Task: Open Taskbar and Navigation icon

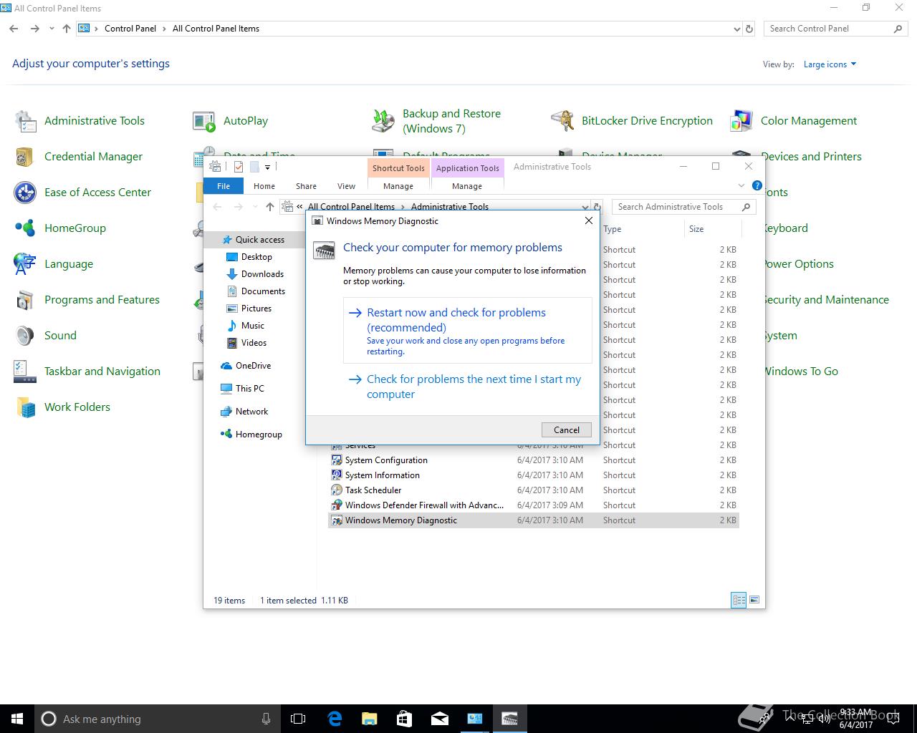Action: pos(26,372)
